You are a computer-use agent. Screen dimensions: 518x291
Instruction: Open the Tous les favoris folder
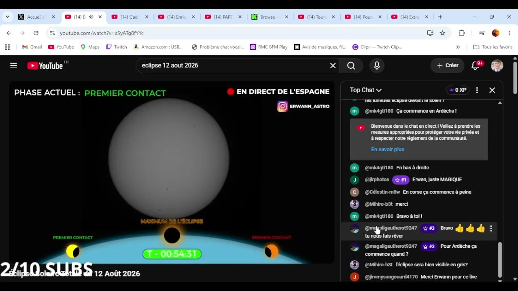point(493,47)
